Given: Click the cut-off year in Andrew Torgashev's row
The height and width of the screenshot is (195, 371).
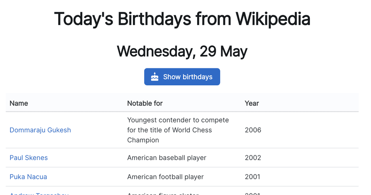Looking at the screenshot, I should coord(252,193).
